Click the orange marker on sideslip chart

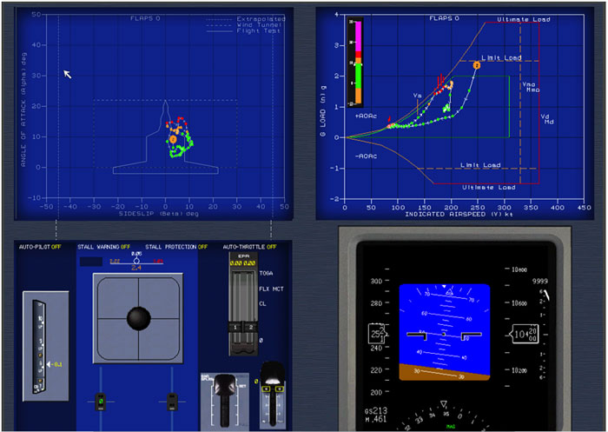173,139
